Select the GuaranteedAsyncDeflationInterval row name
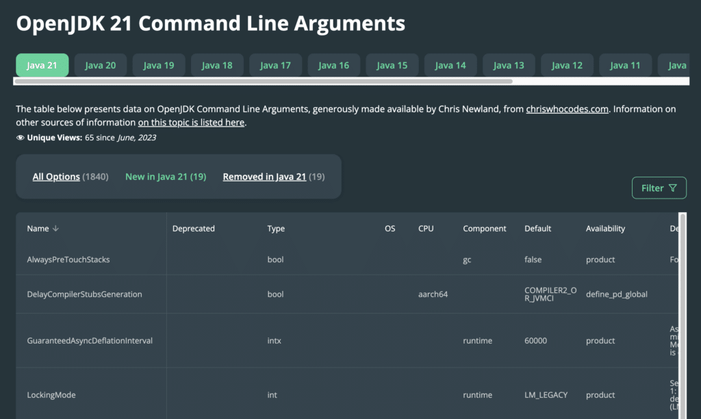 pyautogui.click(x=90, y=341)
